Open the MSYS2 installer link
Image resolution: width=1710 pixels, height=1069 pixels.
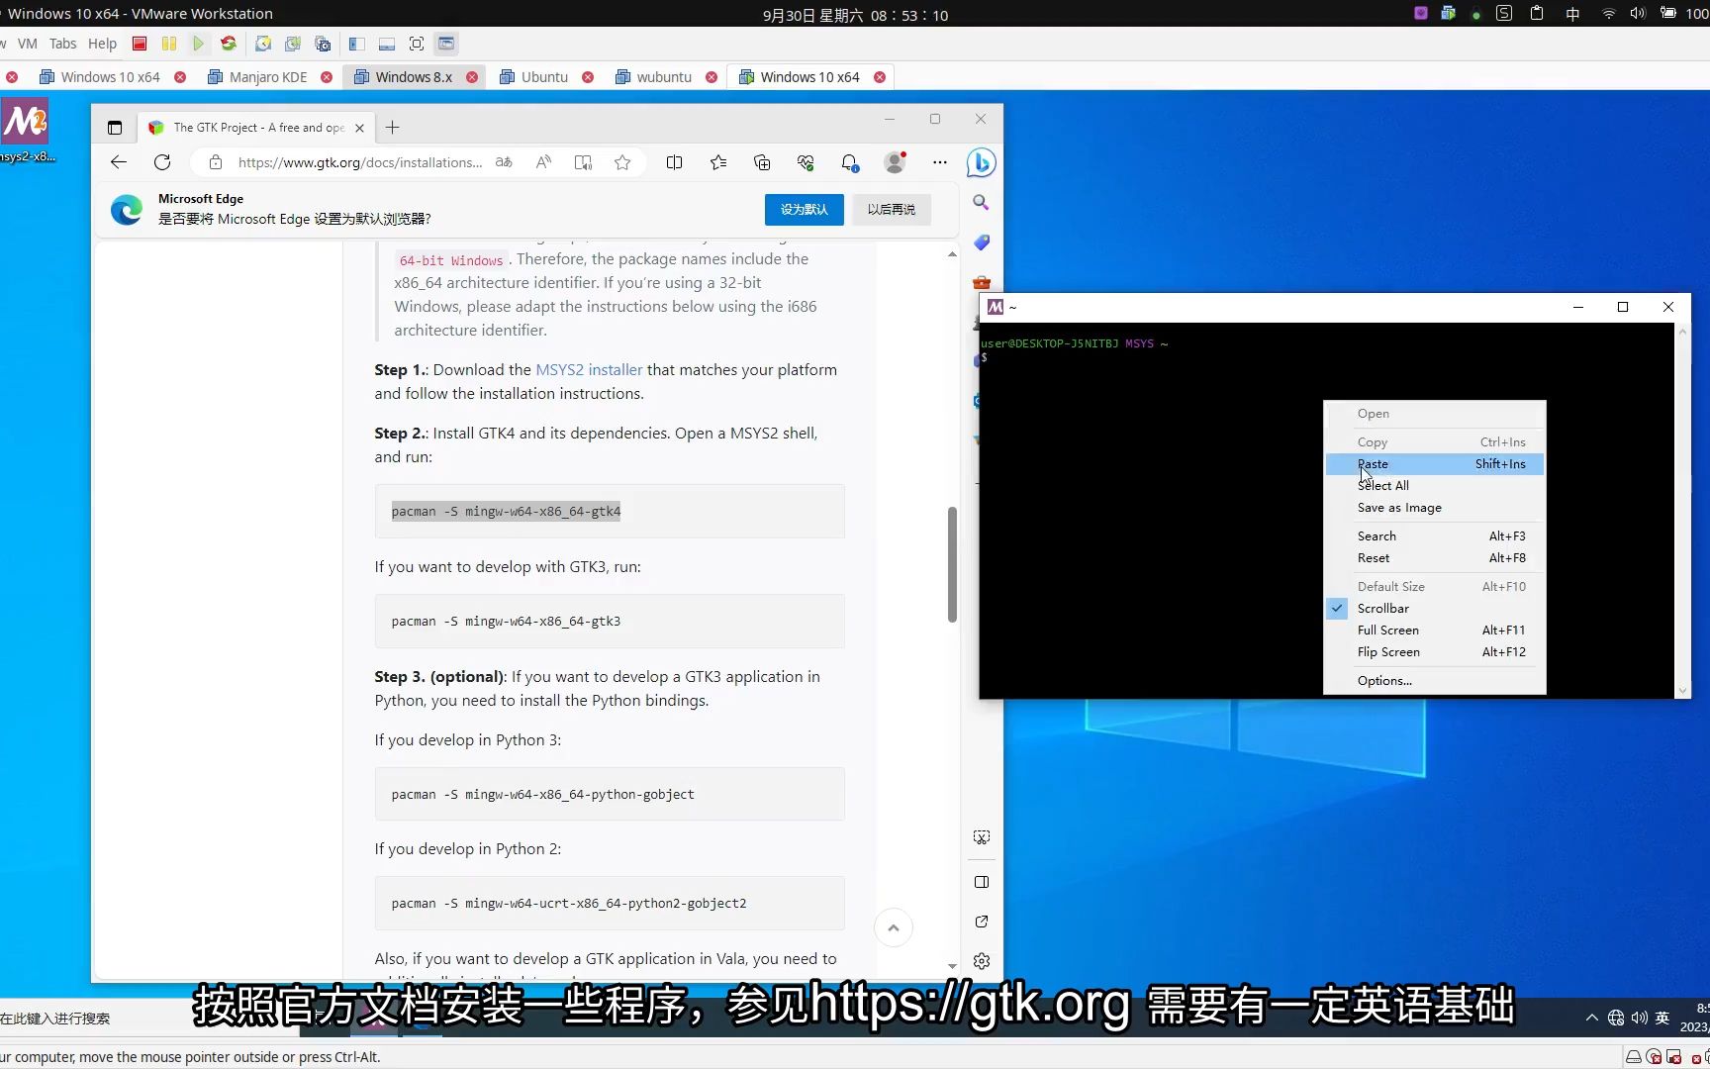[589, 369]
